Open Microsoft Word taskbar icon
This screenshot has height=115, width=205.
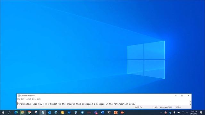[102, 112]
